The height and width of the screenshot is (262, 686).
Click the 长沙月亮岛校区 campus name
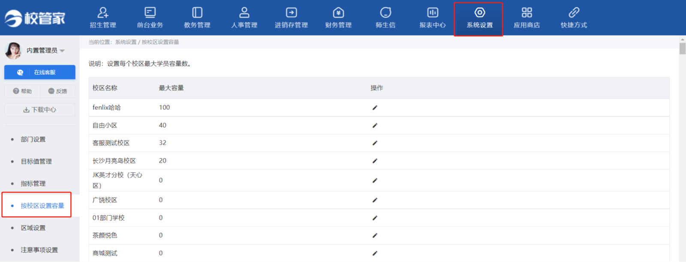pos(114,161)
